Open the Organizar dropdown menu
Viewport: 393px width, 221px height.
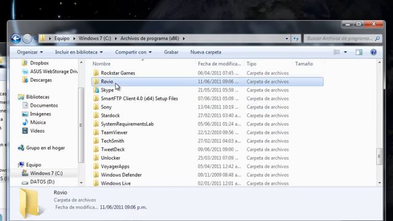[x=30, y=52]
